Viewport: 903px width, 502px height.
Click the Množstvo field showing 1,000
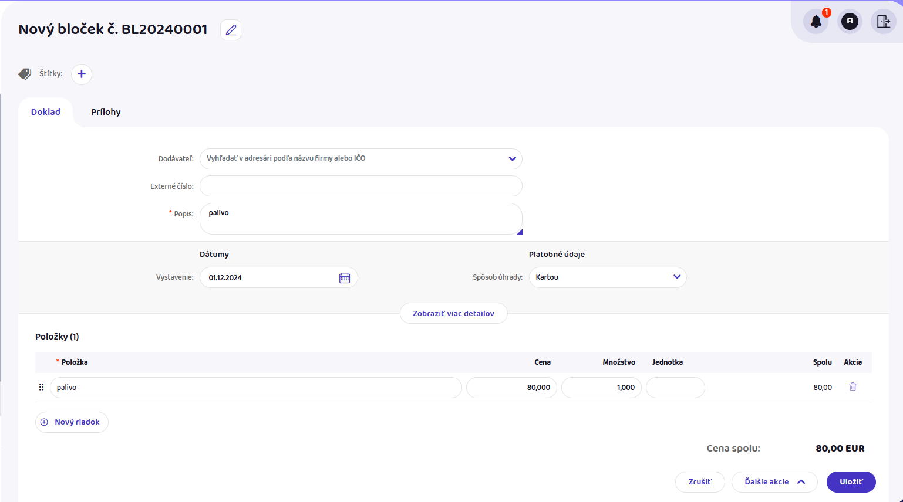point(601,388)
